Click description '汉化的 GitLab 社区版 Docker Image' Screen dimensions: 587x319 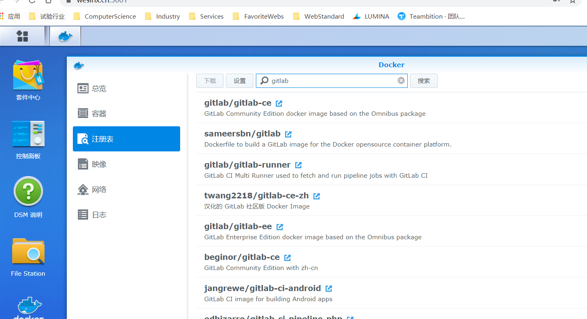[x=257, y=206]
